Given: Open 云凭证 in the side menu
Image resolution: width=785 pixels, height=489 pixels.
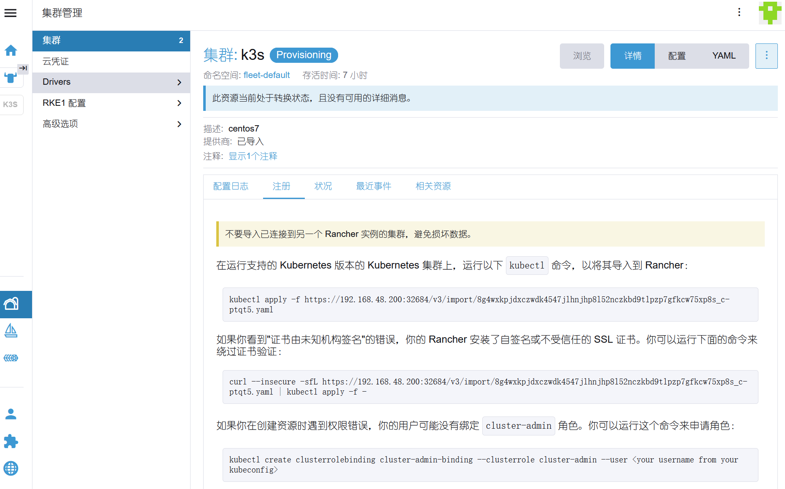Looking at the screenshot, I should 111,62.
